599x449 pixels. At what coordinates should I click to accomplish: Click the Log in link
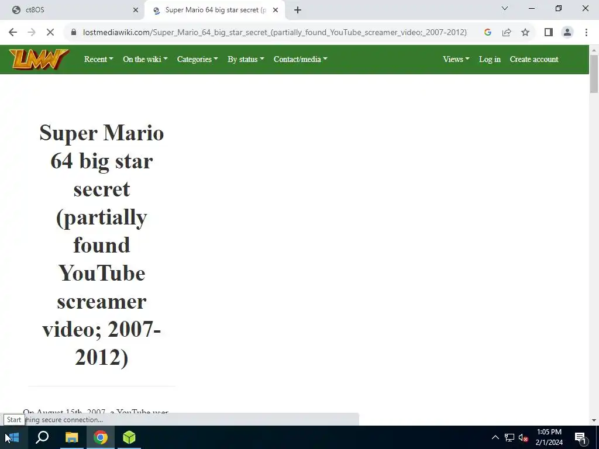pos(490,59)
